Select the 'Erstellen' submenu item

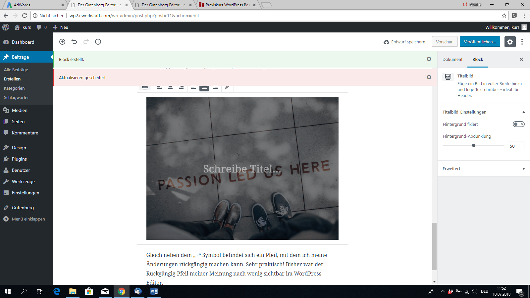tap(12, 79)
